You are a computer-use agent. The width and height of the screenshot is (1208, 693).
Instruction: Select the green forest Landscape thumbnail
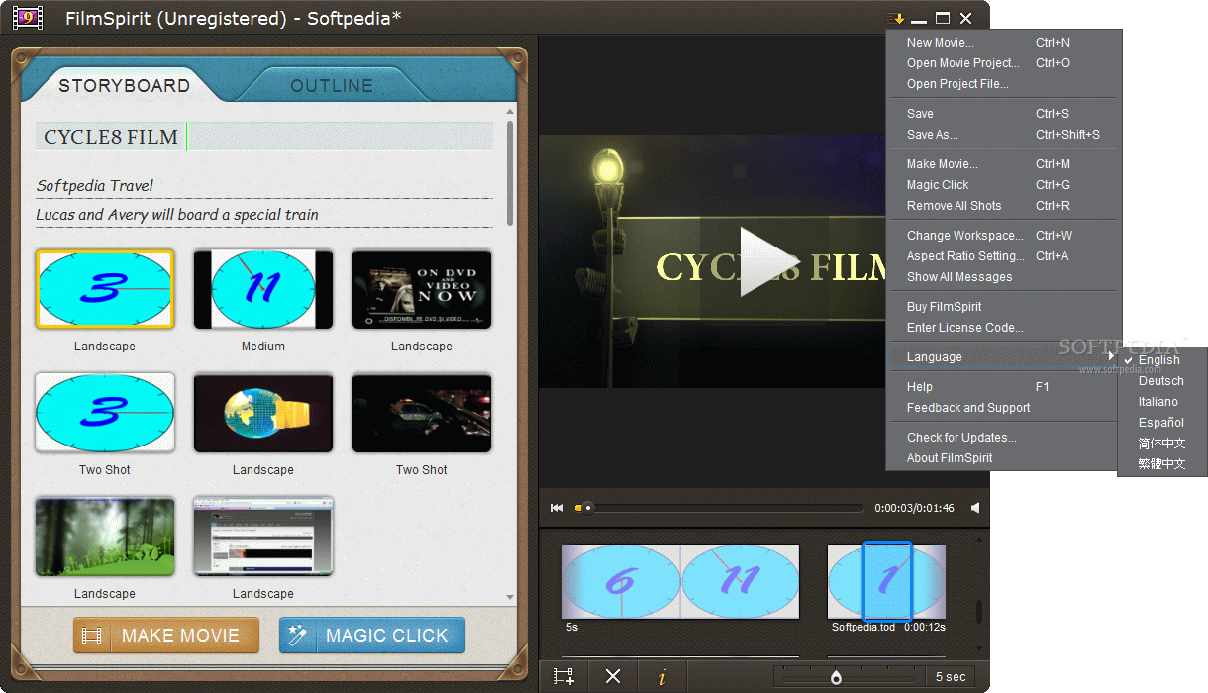click(105, 537)
